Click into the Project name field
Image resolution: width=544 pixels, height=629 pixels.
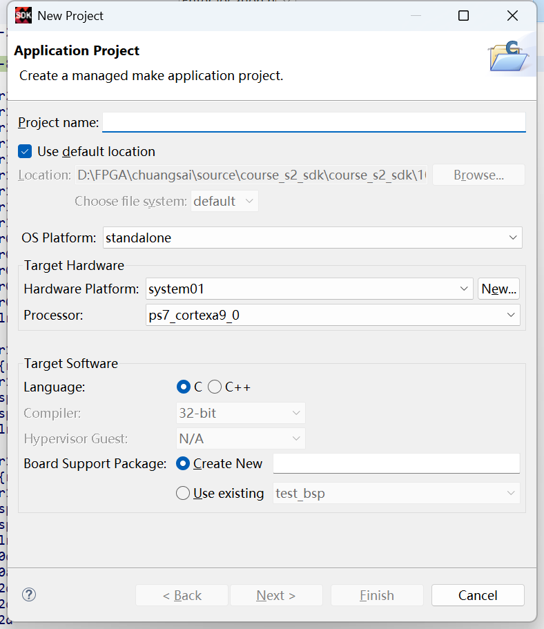(x=313, y=122)
